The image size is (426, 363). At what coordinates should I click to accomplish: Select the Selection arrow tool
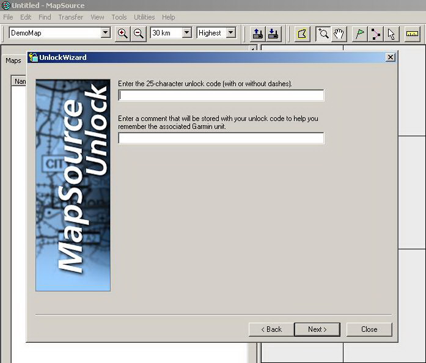click(391, 34)
